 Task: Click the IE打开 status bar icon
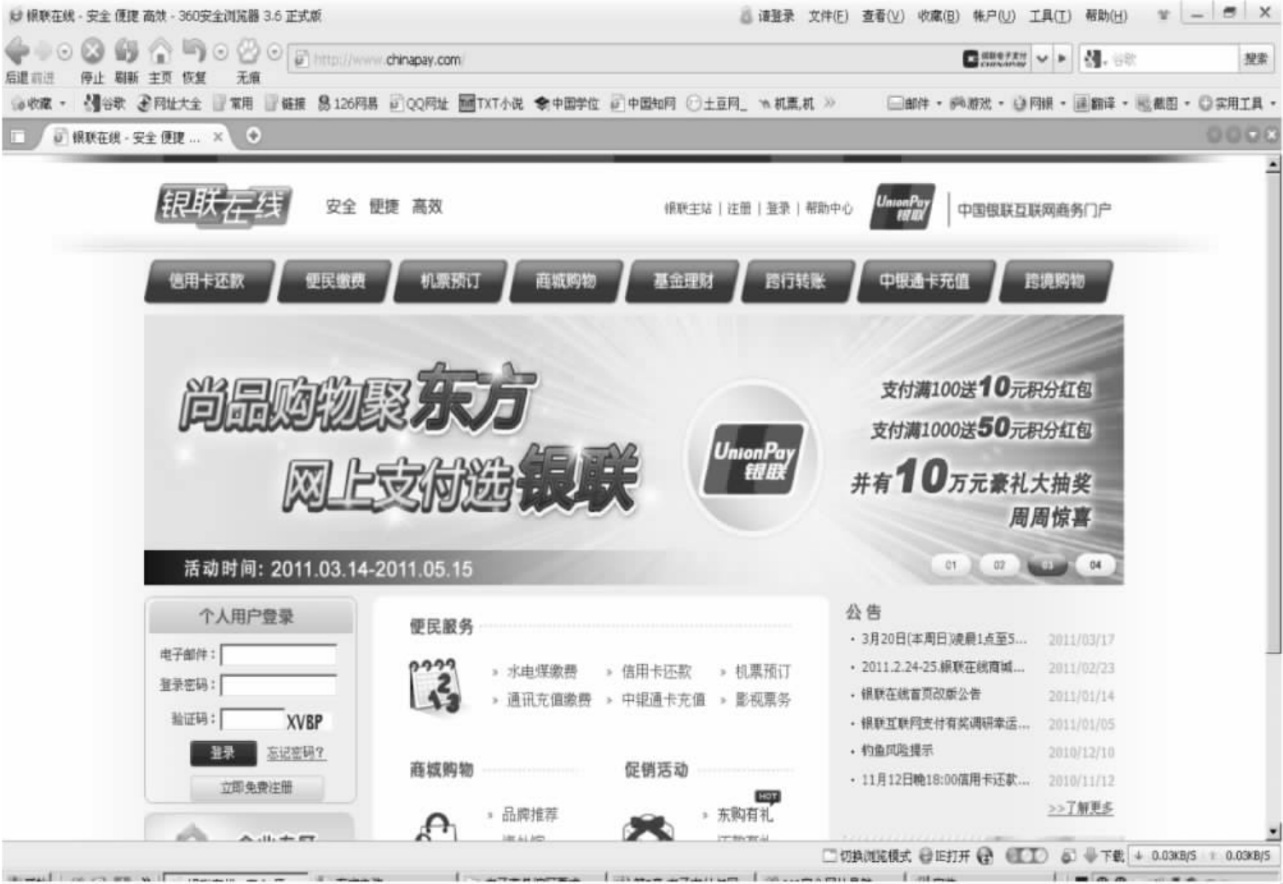coord(926,855)
